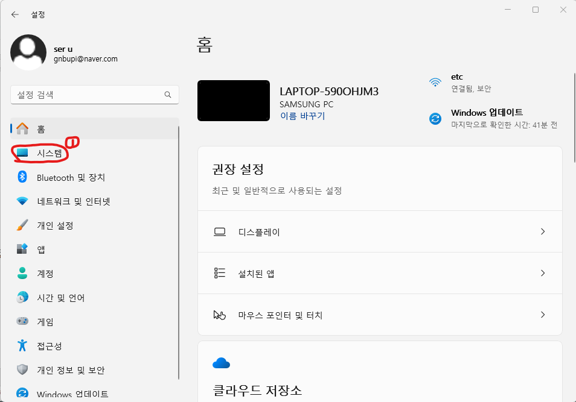
Task: Click the 클라우드 저장소 heading
Action: tap(257, 391)
